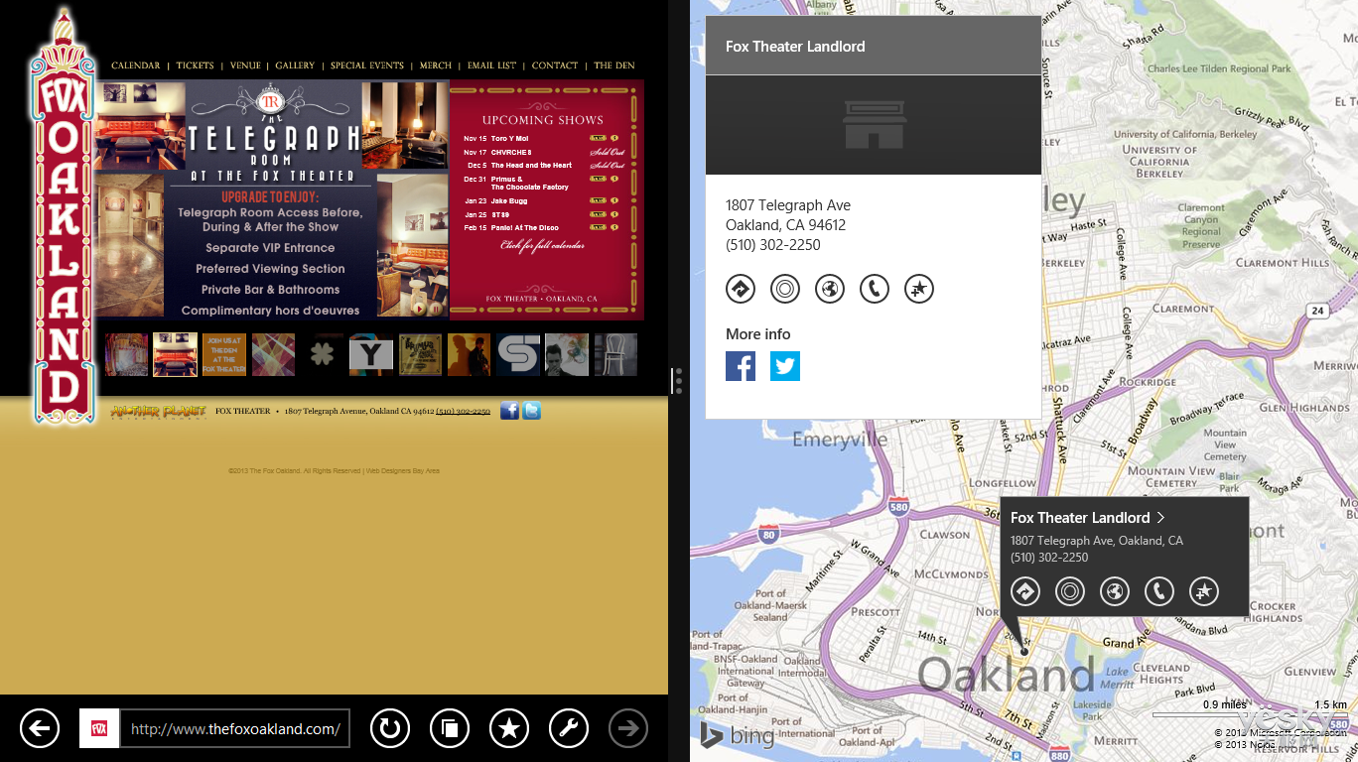1358x762 pixels.
Task: Call the venue from the info card phone icon
Action: [x=875, y=289]
